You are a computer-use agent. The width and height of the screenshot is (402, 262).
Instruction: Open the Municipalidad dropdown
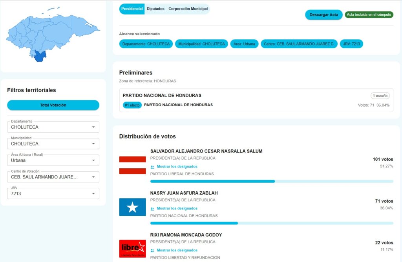pos(53,144)
